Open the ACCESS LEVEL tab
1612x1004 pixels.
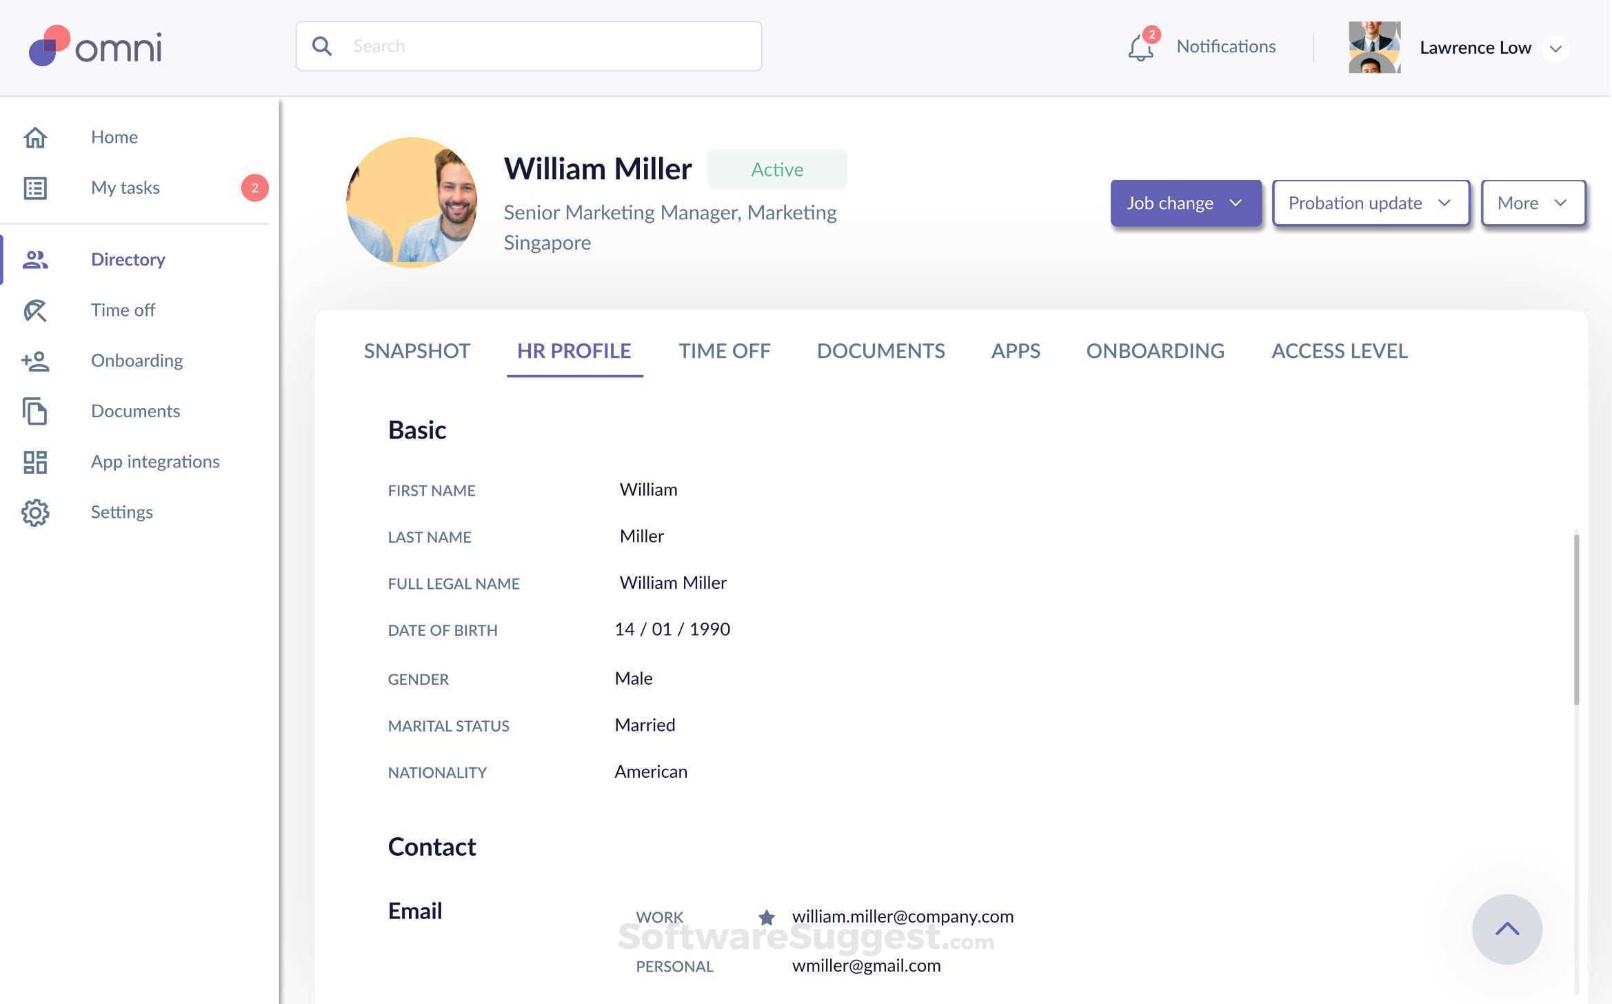(x=1339, y=351)
